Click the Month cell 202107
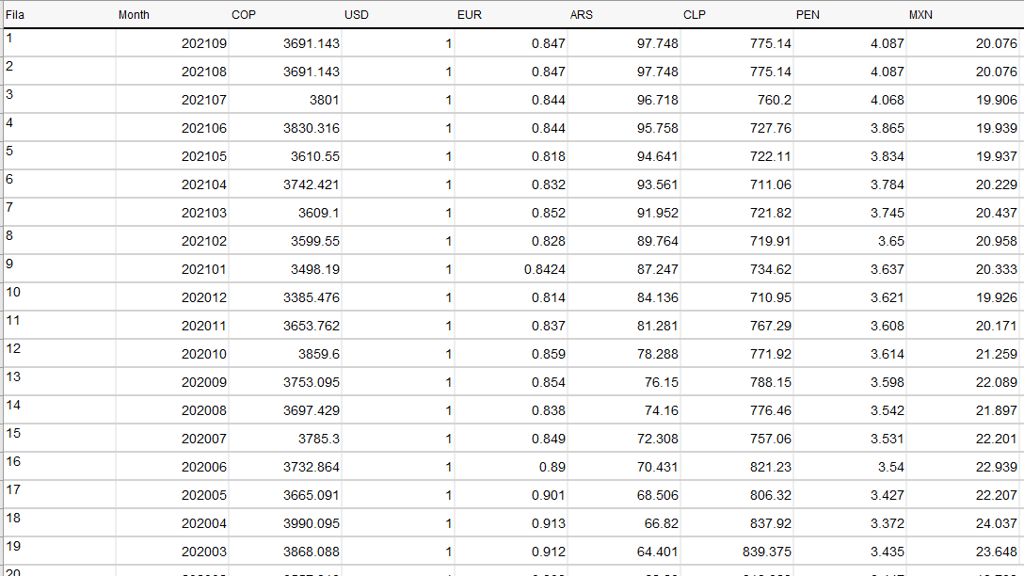This screenshot has width=1024, height=576. pos(203,100)
